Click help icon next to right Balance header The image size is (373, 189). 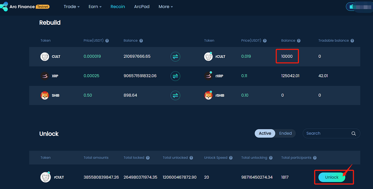point(299,41)
